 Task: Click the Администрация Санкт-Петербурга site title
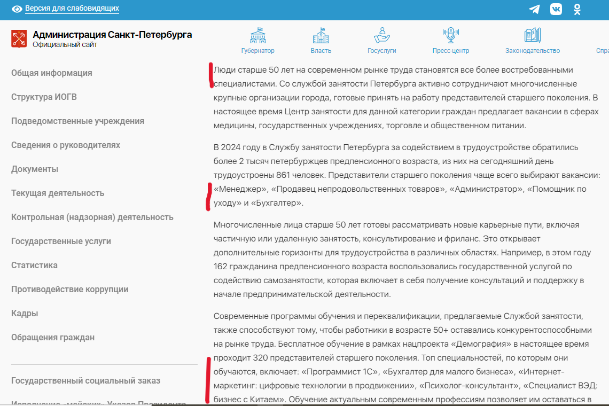tap(113, 34)
